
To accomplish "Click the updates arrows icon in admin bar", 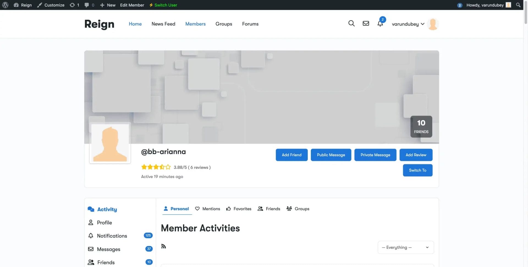I will (x=72, y=5).
